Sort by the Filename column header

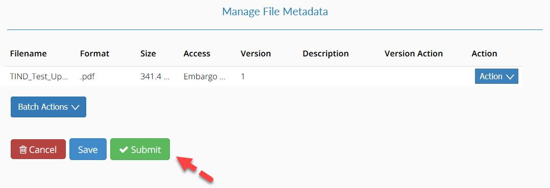coord(29,54)
